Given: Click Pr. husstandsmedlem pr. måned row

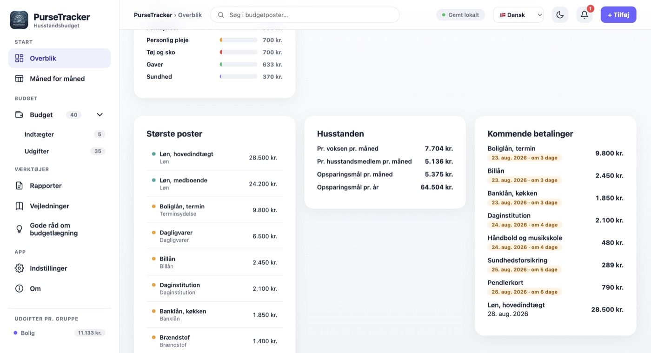Looking at the screenshot, I should (385, 161).
